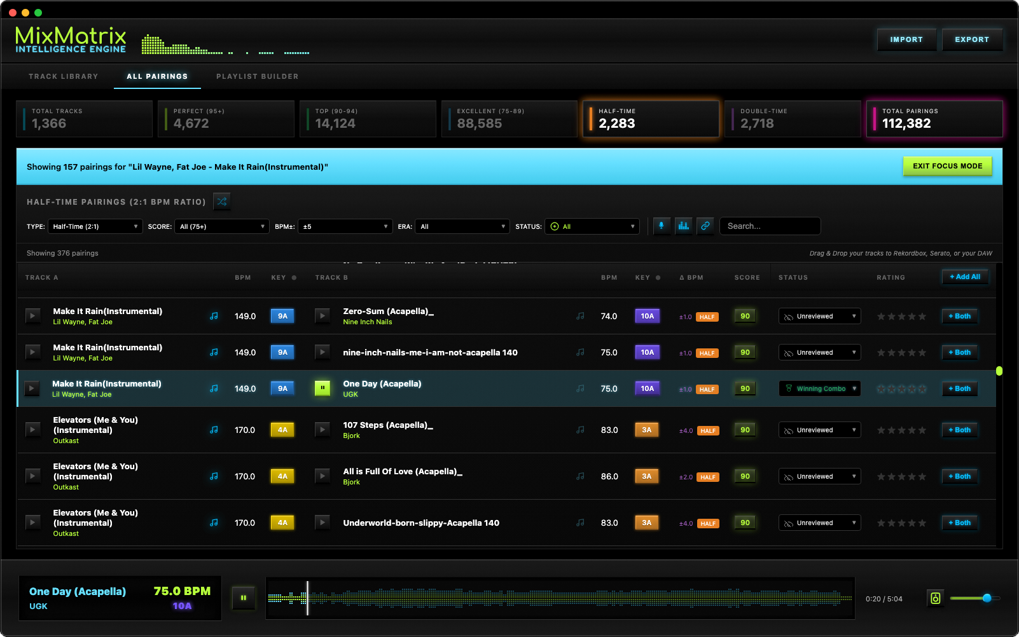Click the microphone filter icon
Screen dimensions: 1019x637
pos(662,226)
